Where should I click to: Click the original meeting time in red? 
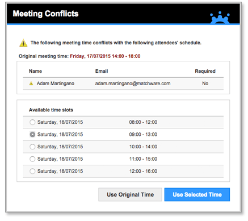tap(105, 56)
